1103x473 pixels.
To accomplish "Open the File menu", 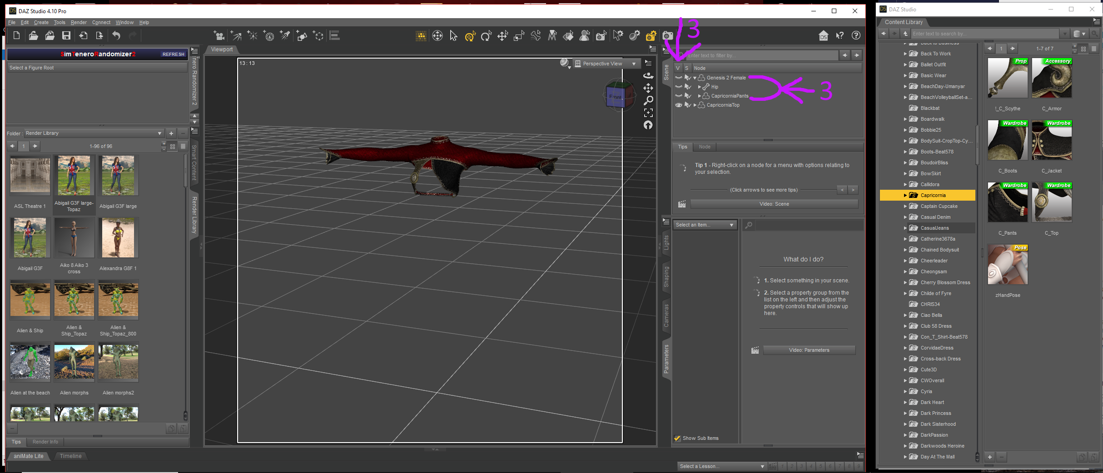I will [12, 22].
